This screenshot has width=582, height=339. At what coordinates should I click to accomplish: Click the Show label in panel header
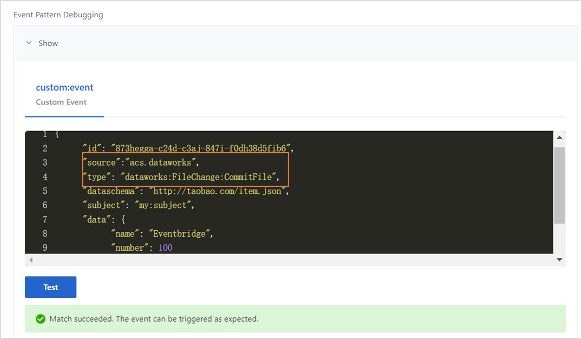48,43
